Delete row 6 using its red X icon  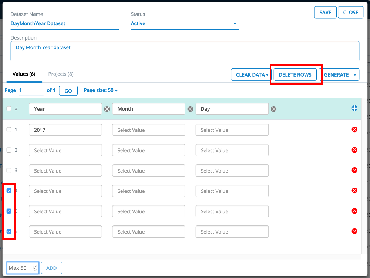(x=354, y=231)
